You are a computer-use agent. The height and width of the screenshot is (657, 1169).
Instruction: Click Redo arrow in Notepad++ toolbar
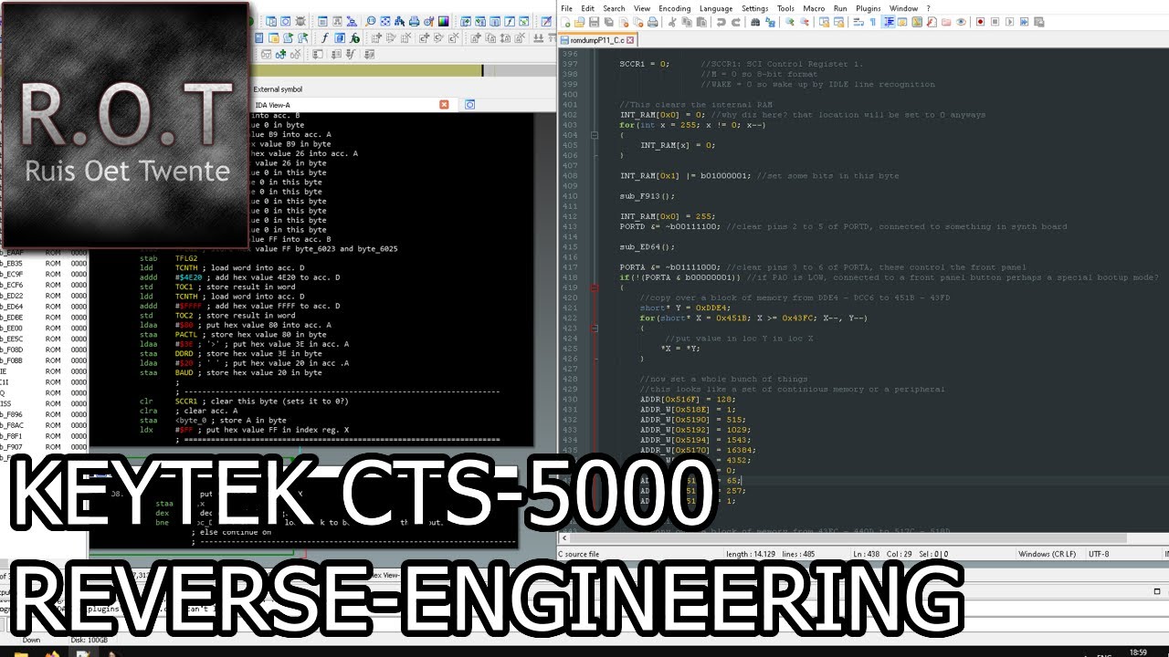point(736,21)
